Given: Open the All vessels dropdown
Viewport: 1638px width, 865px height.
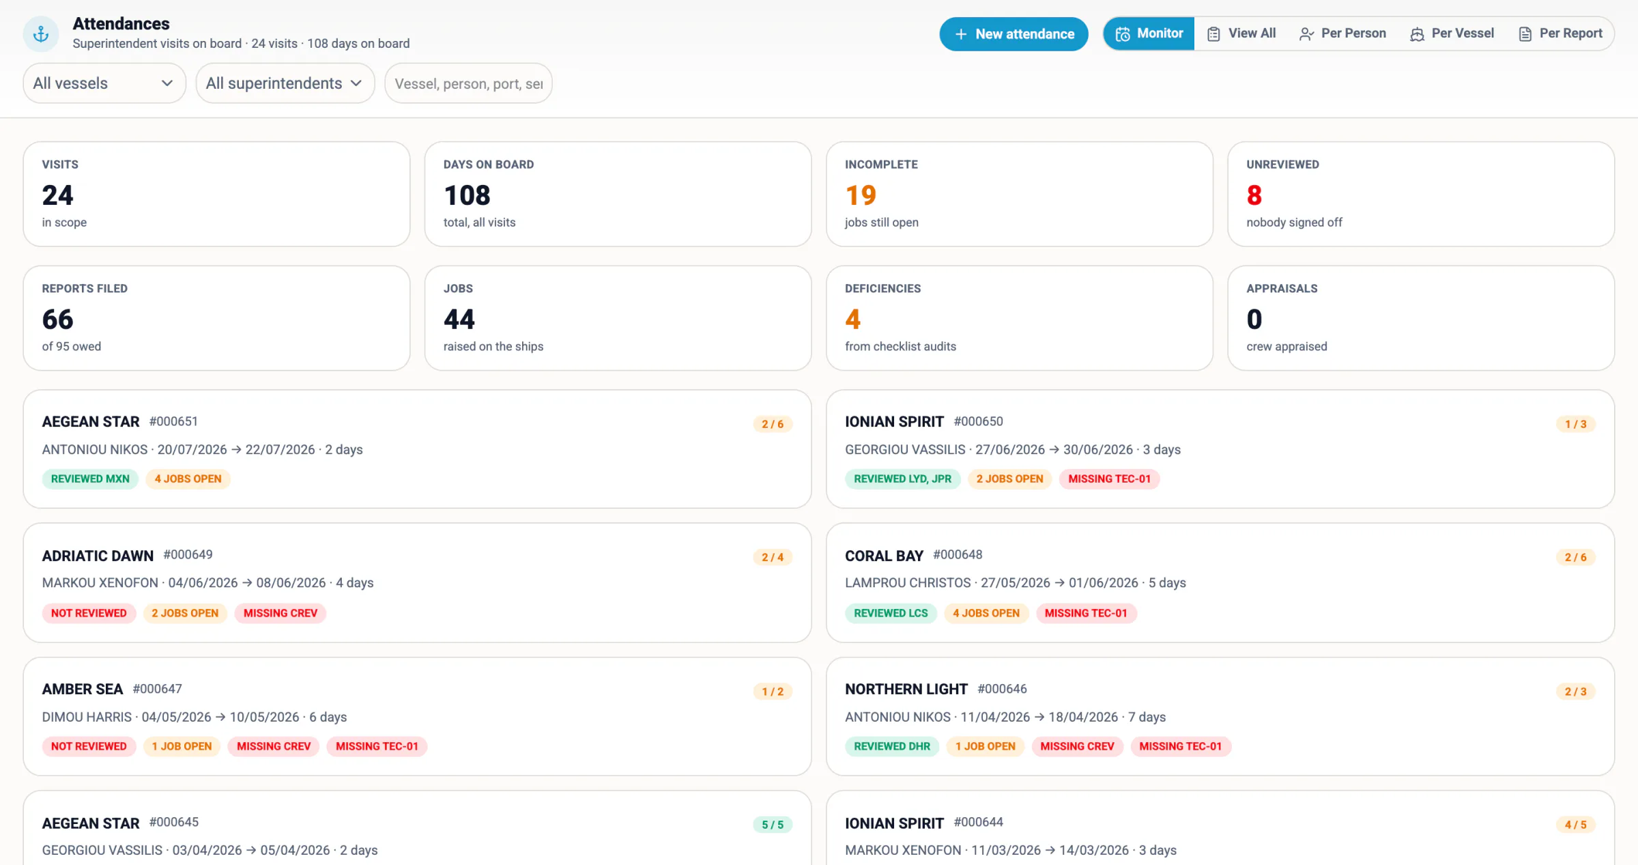Looking at the screenshot, I should tap(104, 83).
